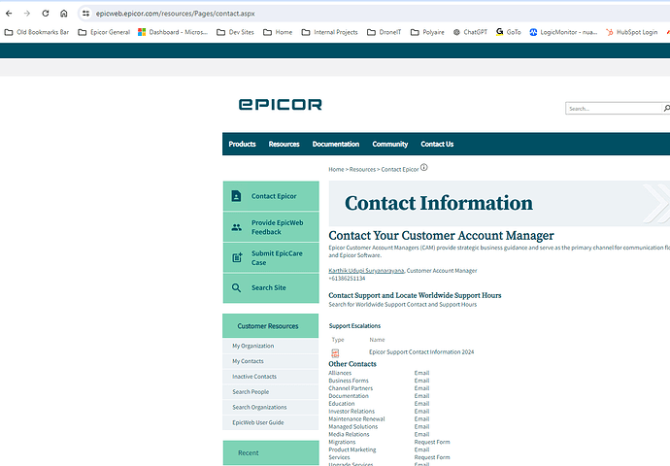Click the Customer Resources header
The height and width of the screenshot is (466, 670).
pyautogui.click(x=271, y=326)
